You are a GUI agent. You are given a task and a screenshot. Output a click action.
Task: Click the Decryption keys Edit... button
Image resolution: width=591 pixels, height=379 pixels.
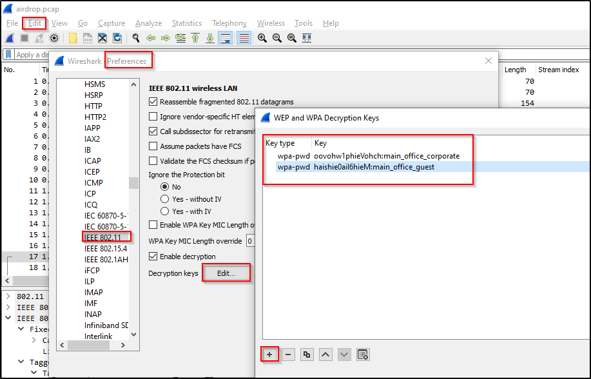[226, 273]
